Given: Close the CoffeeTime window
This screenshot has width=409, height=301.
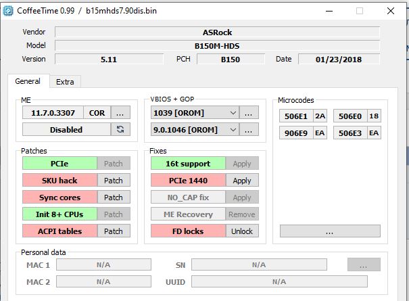Looking at the screenshot, I should [391, 11].
